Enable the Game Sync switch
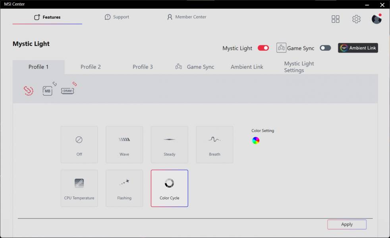Viewport: 390px width, 238px height. [x=325, y=48]
